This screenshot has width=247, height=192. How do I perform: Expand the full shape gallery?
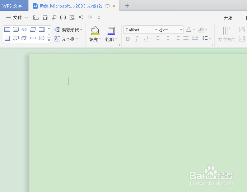pos(49,40)
